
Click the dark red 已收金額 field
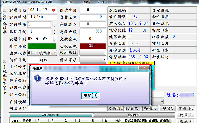click(93, 46)
